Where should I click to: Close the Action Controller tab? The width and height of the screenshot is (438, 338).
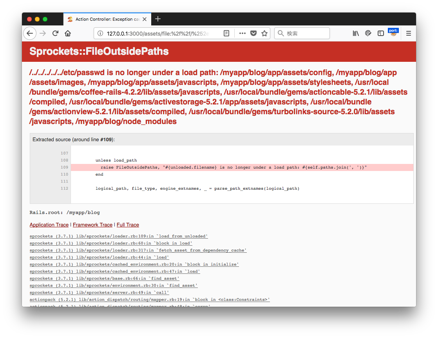(x=145, y=19)
